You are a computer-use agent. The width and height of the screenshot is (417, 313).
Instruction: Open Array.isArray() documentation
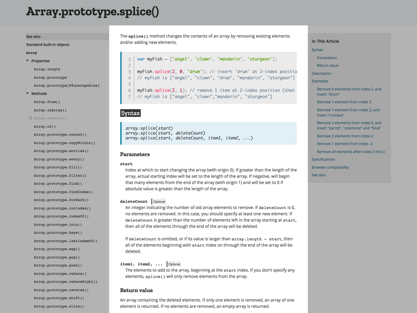pos(51,110)
